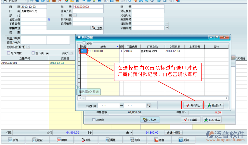The width and height of the screenshot is (248, 145).
Task: Click the 来源单号 field in the main form
Action: coord(148,20)
